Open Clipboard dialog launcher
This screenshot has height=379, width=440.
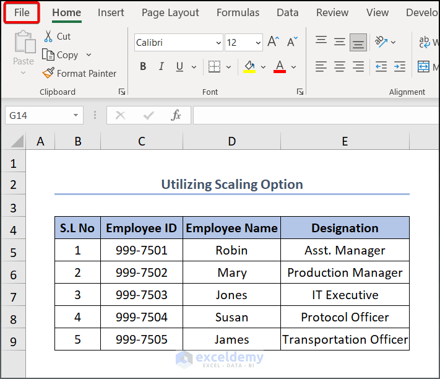(x=122, y=92)
